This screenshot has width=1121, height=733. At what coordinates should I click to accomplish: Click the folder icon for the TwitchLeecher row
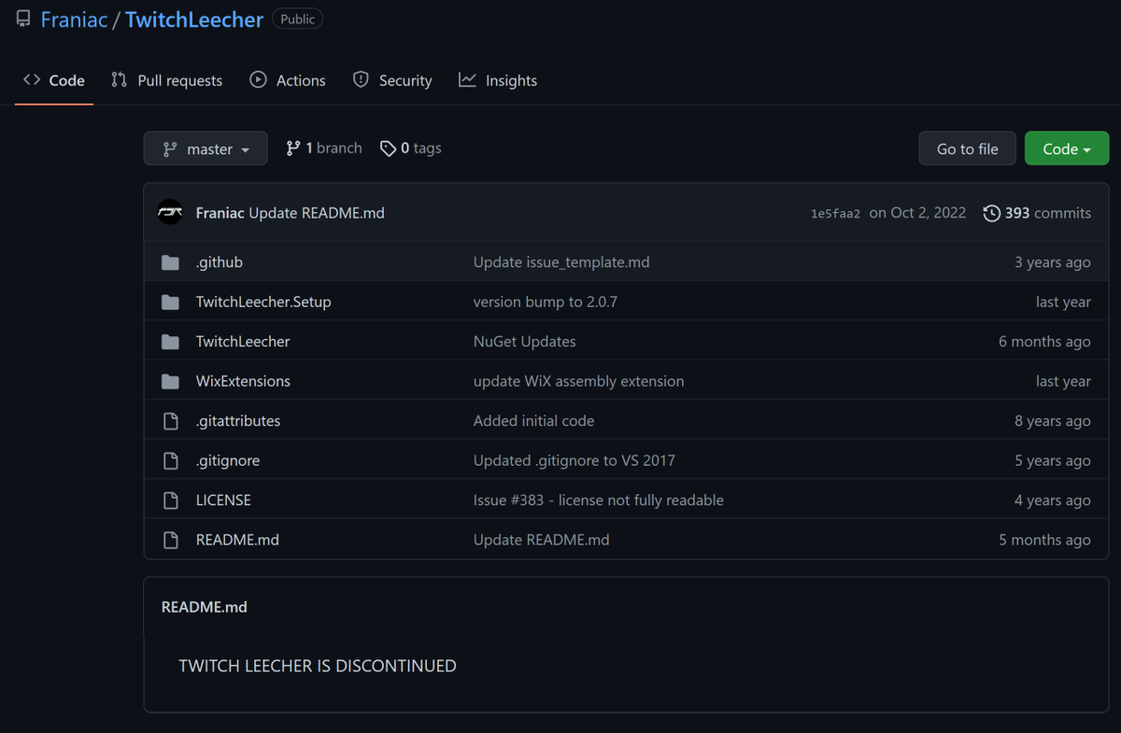pos(170,342)
